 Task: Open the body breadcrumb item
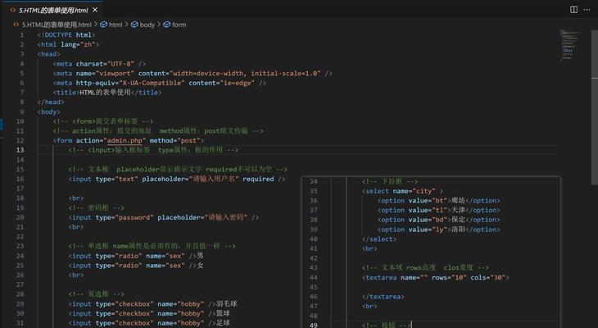(143, 25)
